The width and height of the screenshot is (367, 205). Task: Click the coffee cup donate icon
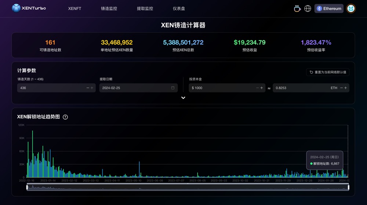click(x=297, y=8)
